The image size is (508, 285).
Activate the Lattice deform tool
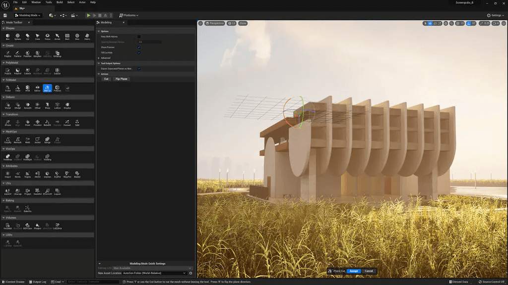[57, 105]
